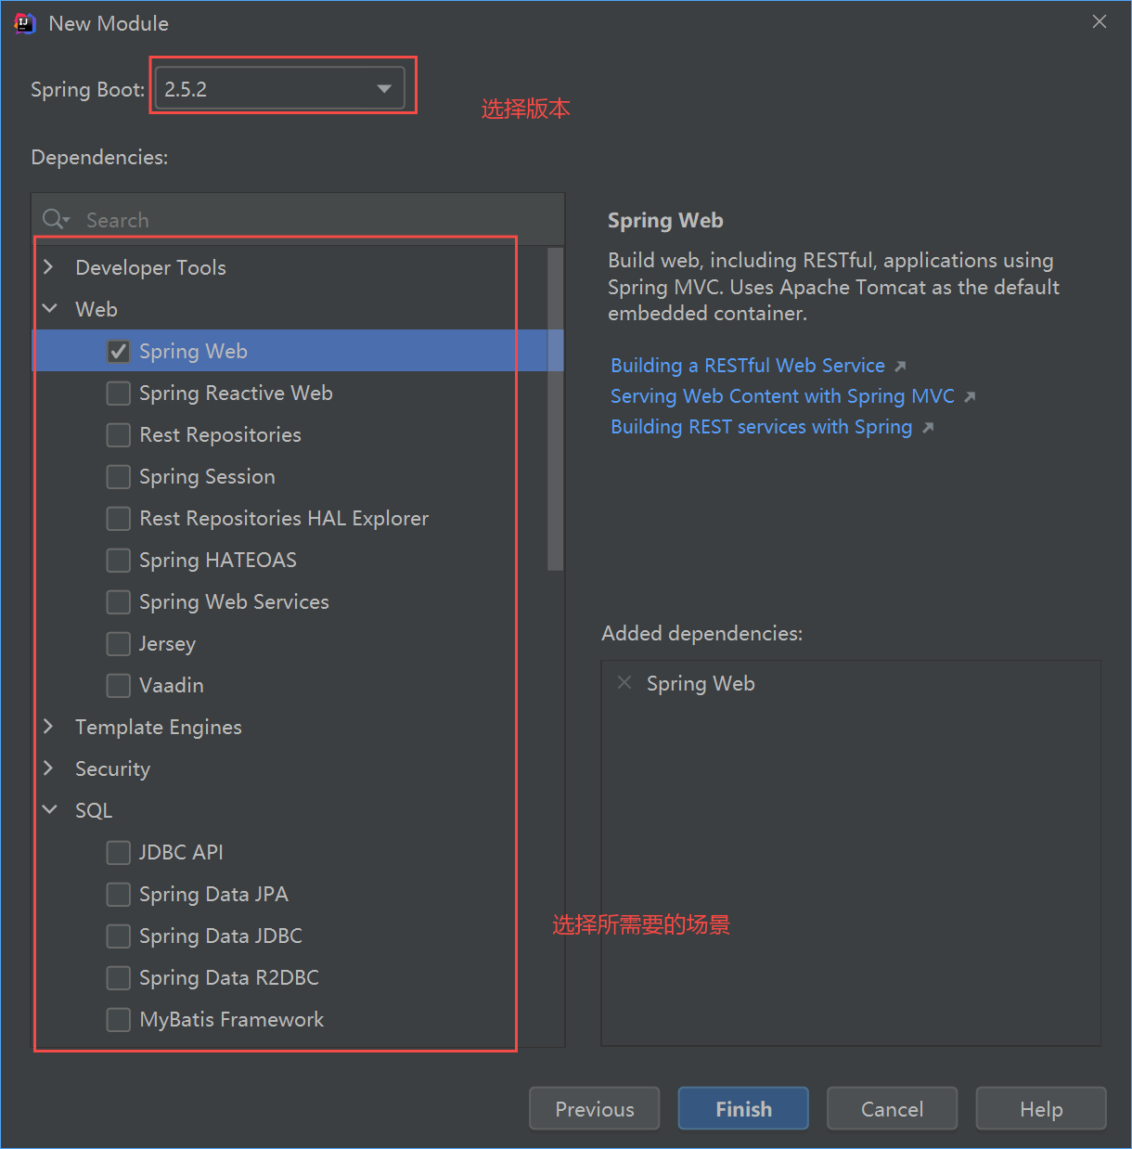Close the New Module dialog
Screen dimensions: 1132x1149
point(1100,21)
